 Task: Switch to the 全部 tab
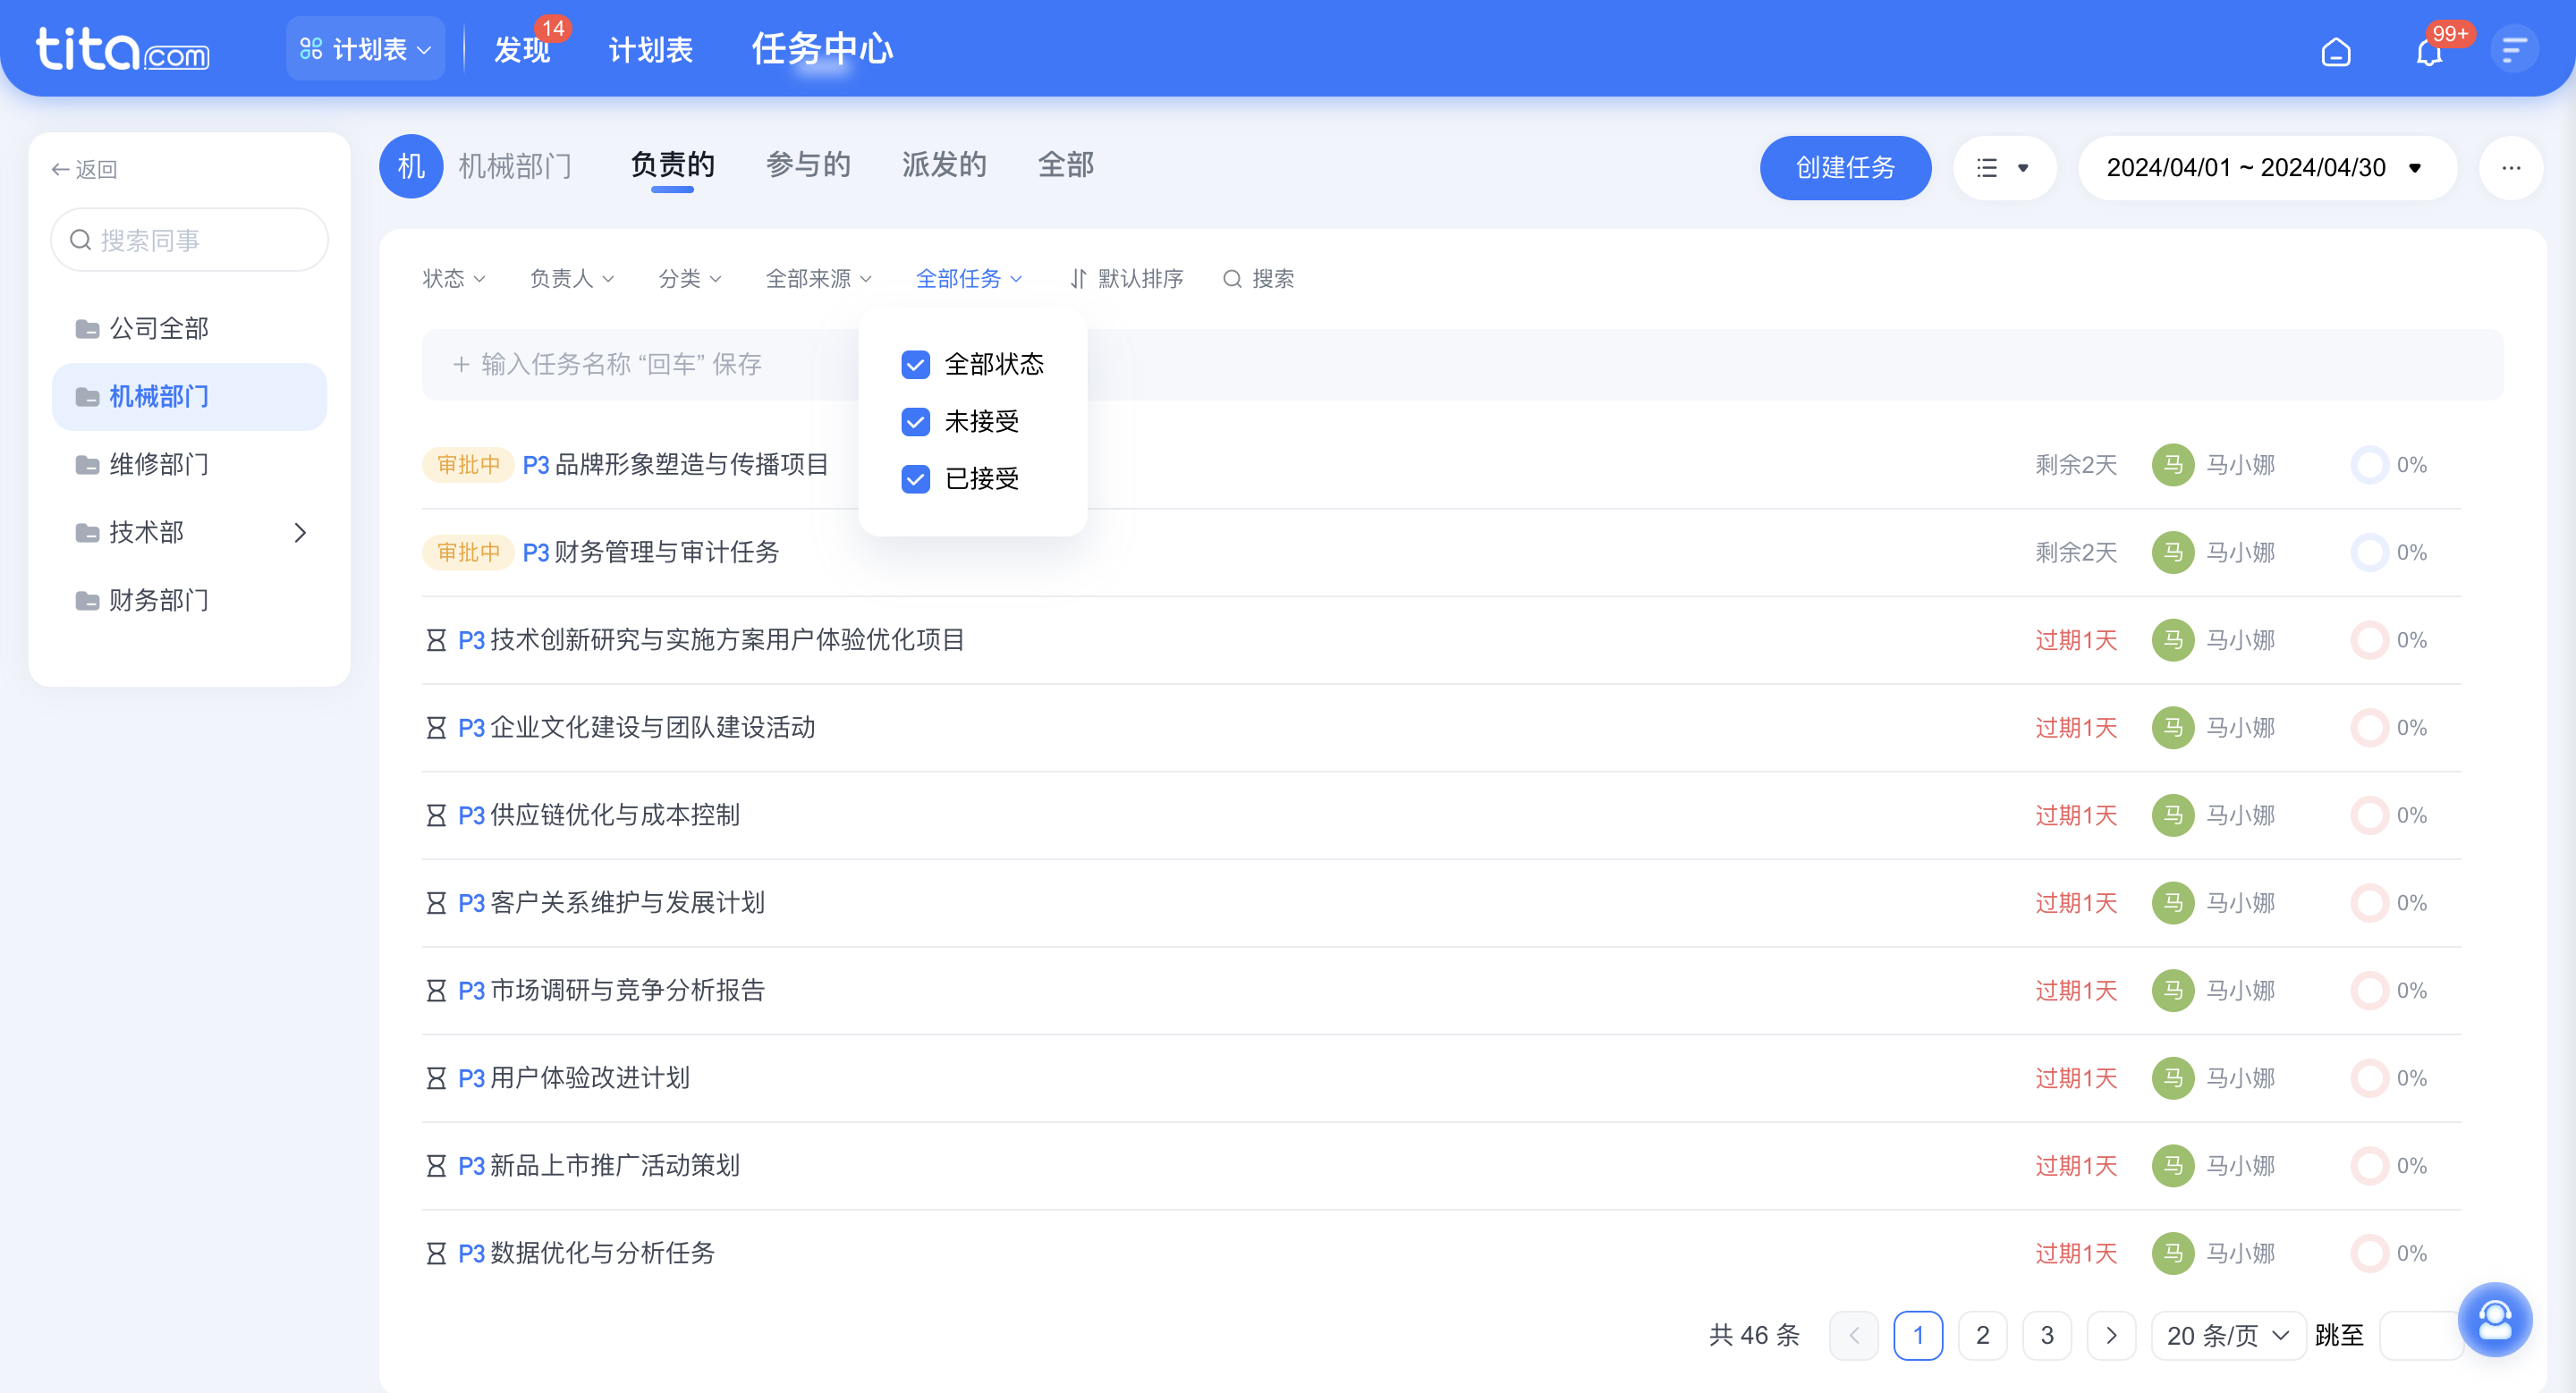[1066, 165]
